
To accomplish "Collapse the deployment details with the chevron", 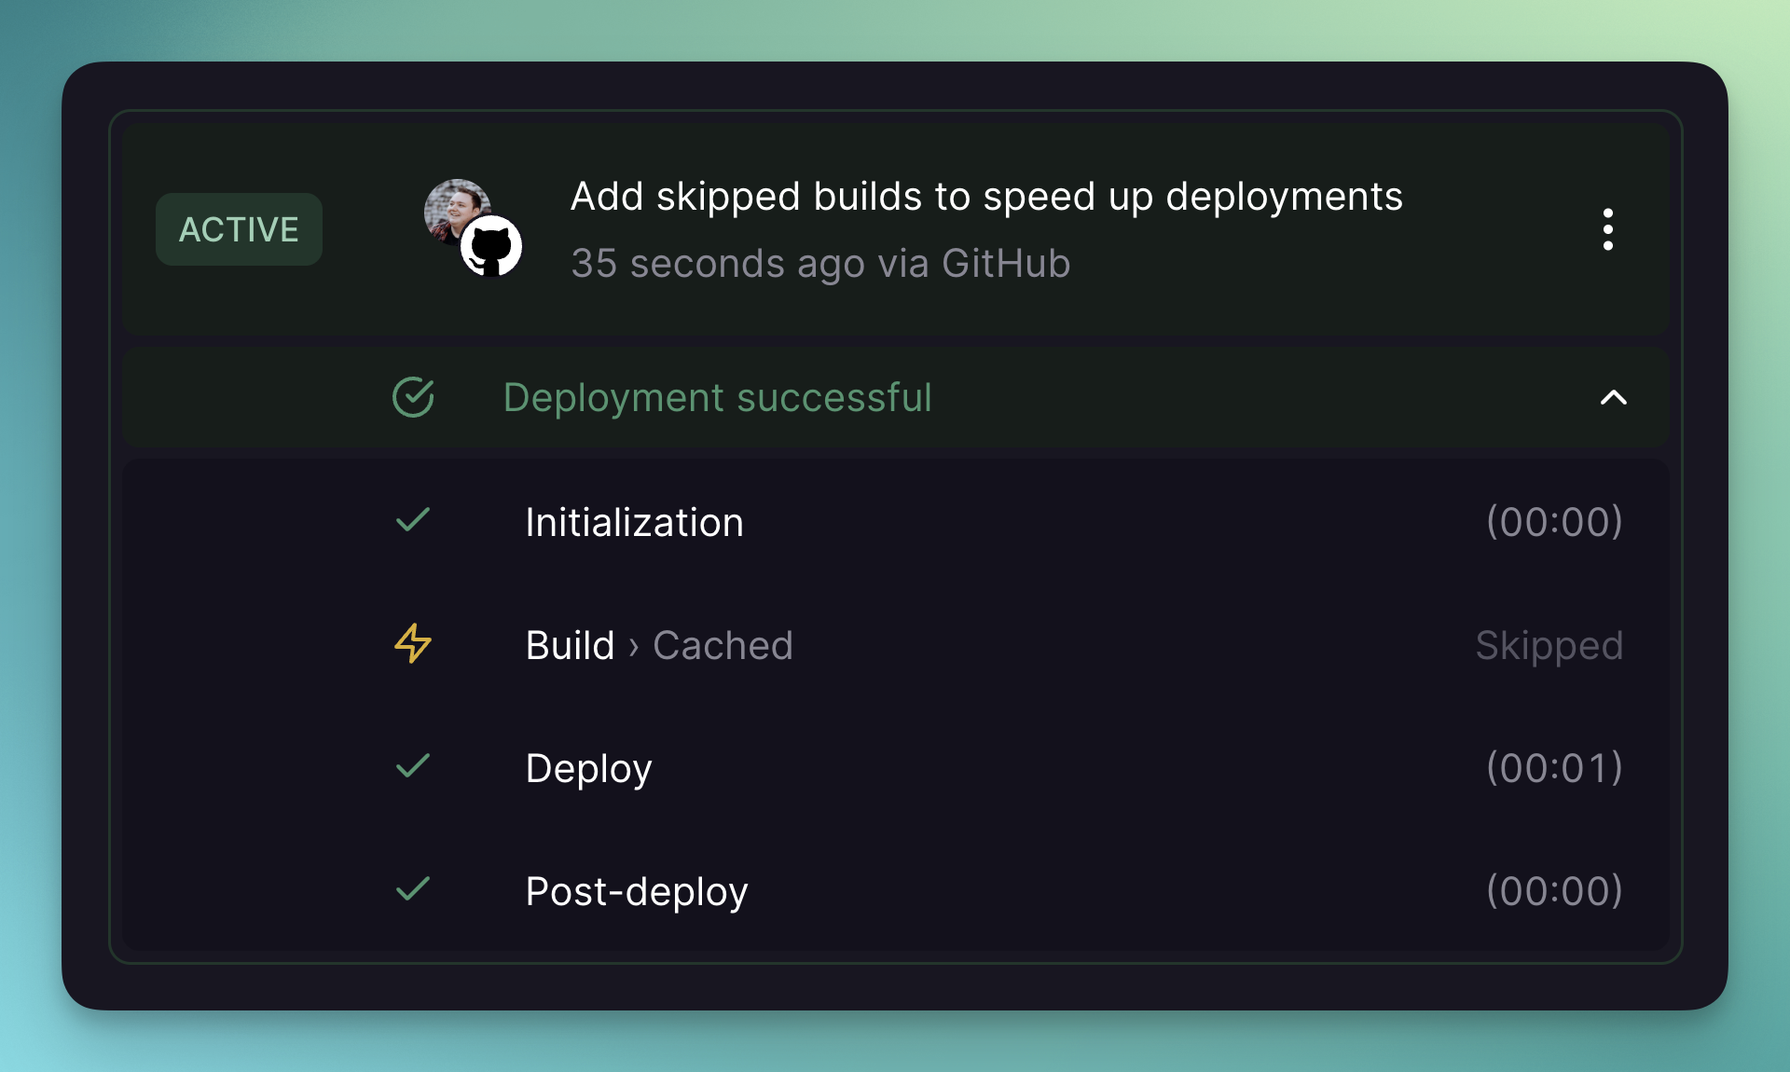I will pos(1614,399).
